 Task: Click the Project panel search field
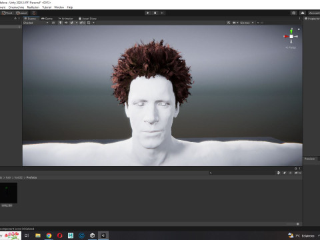click(242, 173)
